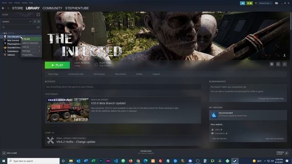Click Windows search box
The height and width of the screenshot is (164, 292).
33,161
